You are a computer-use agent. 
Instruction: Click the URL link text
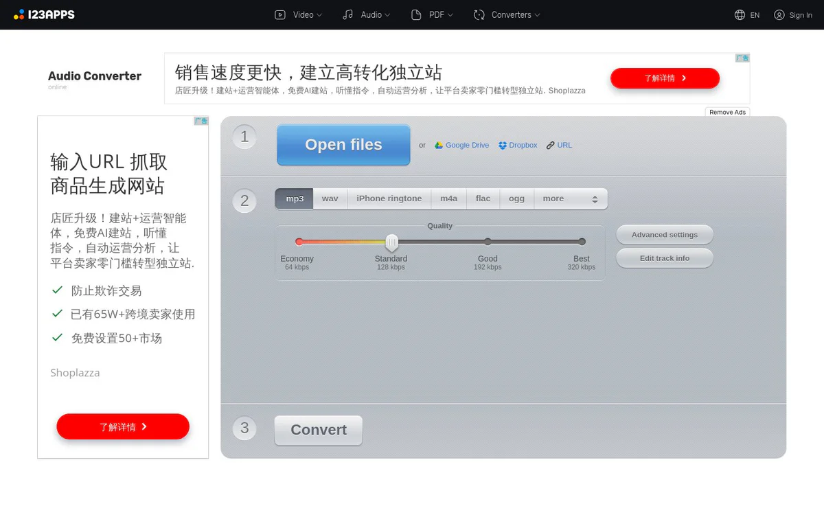tap(564, 145)
